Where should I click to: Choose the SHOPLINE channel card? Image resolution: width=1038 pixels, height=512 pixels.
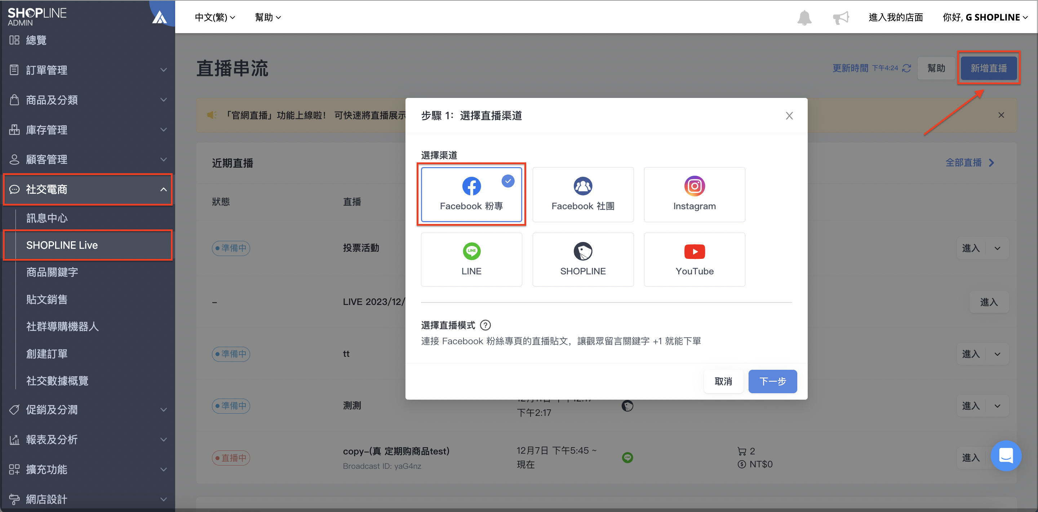pos(583,260)
